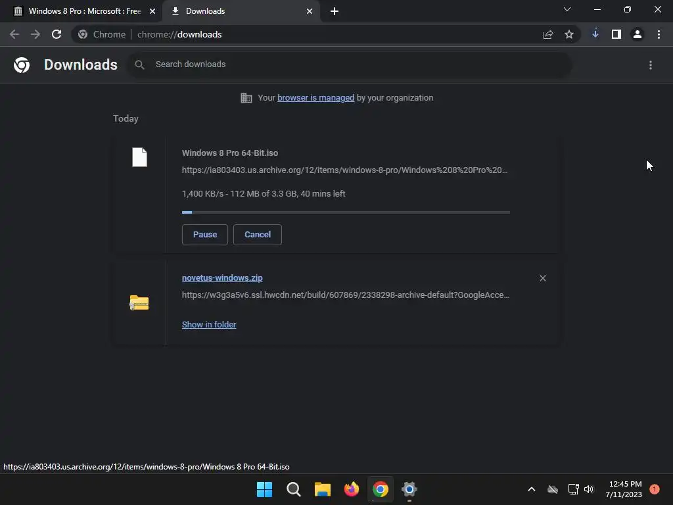Click the Today date heading

pyautogui.click(x=126, y=118)
